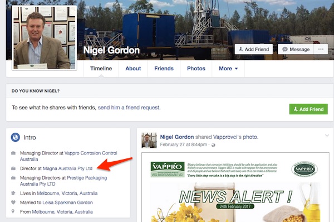This screenshot has height=222, width=334.
Task: Open Prestige Packaging Australia Pty LTD link
Action: (63, 181)
